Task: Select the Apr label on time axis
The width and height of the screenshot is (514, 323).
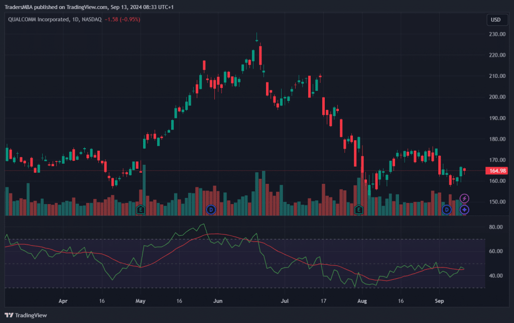Action: click(63, 302)
